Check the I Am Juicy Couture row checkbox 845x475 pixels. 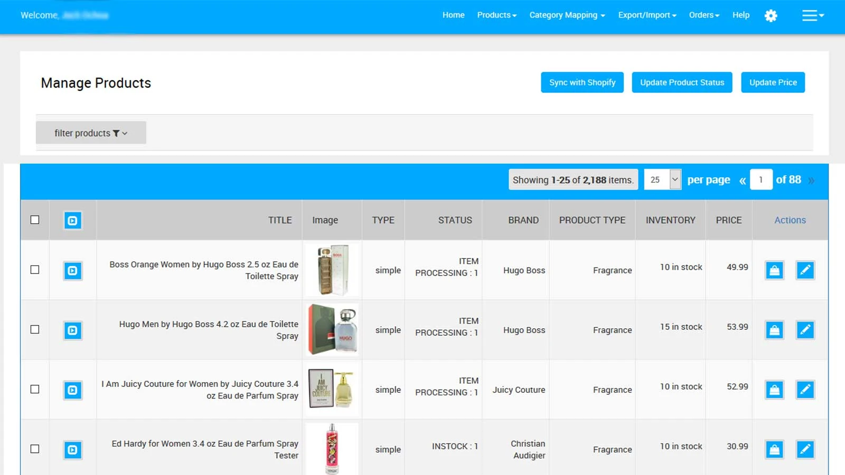(x=35, y=389)
